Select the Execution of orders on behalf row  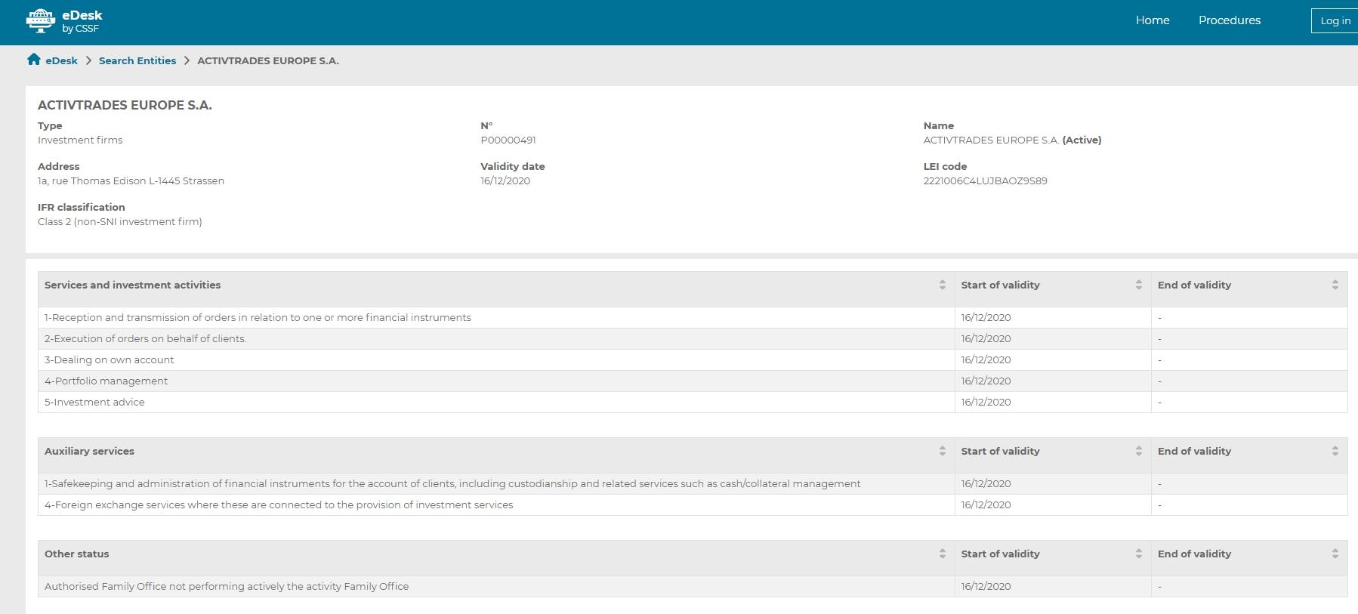693,338
